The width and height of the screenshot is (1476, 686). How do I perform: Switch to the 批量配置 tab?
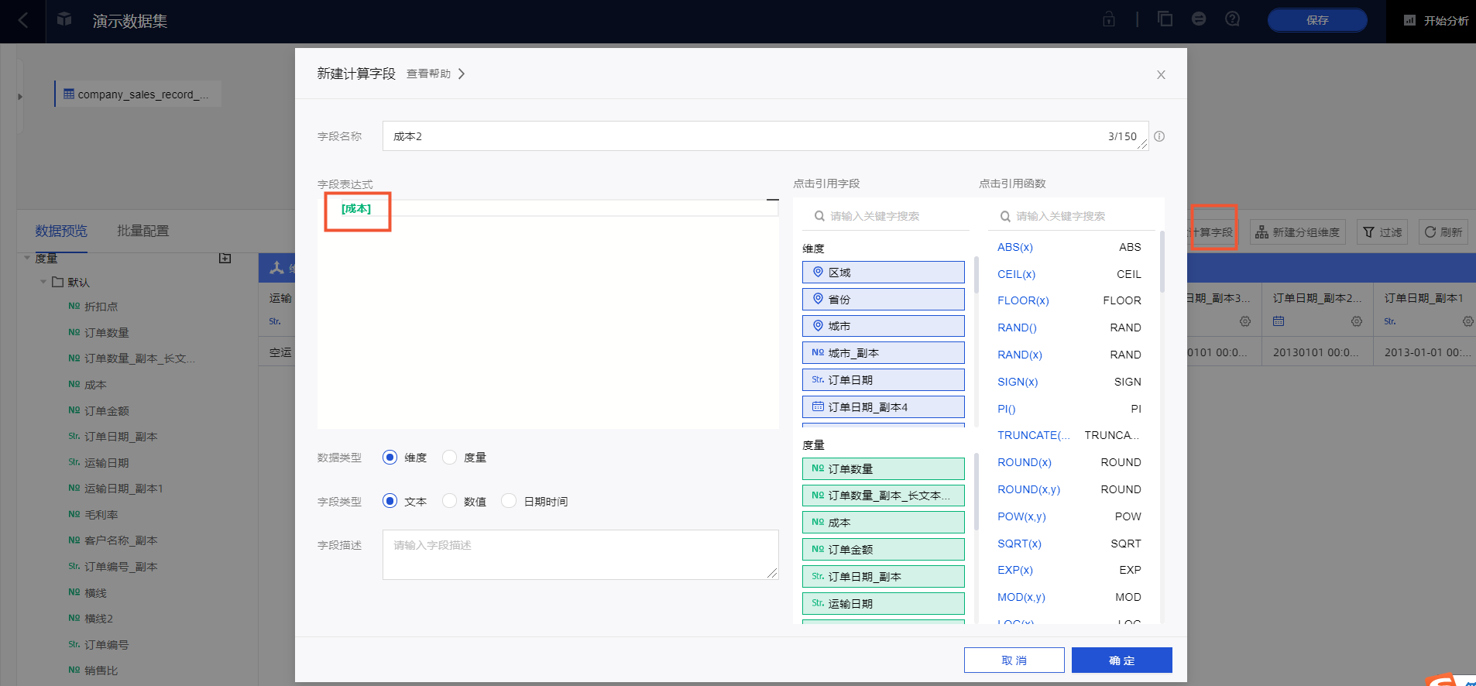pyautogui.click(x=142, y=231)
